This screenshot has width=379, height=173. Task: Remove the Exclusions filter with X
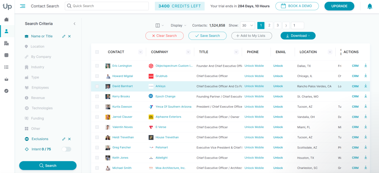69,139
